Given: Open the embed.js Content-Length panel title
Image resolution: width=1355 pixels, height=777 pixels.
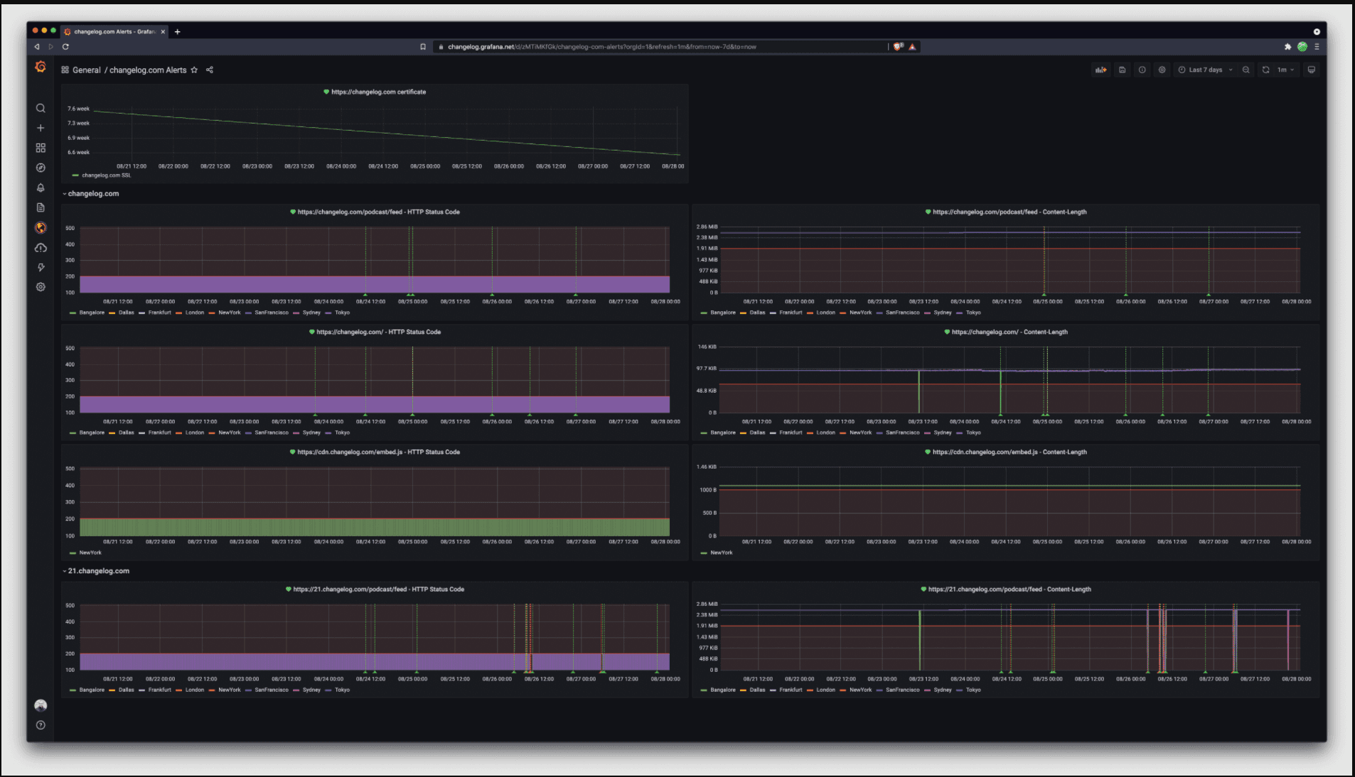Looking at the screenshot, I should click(x=1009, y=452).
